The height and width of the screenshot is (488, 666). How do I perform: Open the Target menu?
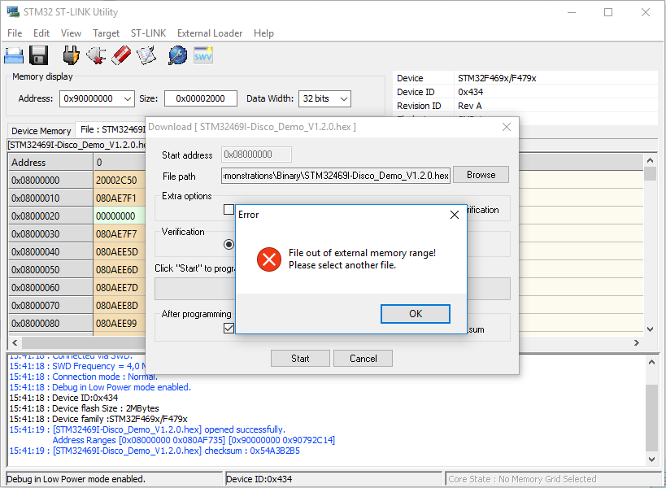[107, 33]
